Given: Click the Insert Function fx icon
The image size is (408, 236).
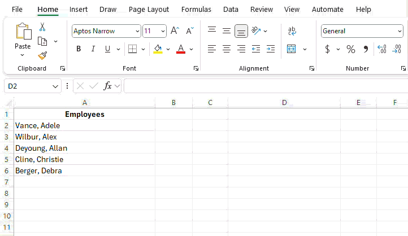Looking at the screenshot, I should pos(107,86).
